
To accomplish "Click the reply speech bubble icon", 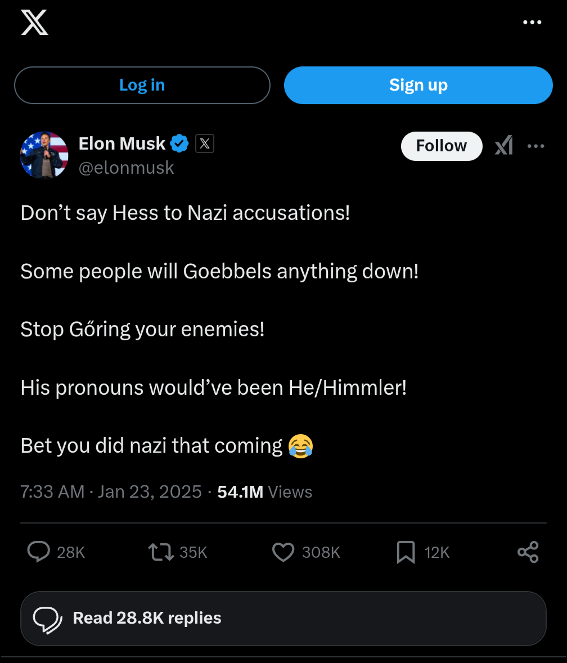I will (x=38, y=552).
